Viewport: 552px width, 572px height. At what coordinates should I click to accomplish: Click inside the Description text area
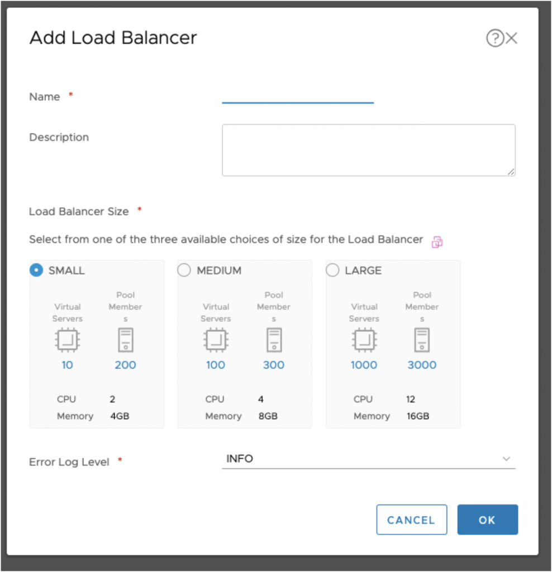coord(369,150)
